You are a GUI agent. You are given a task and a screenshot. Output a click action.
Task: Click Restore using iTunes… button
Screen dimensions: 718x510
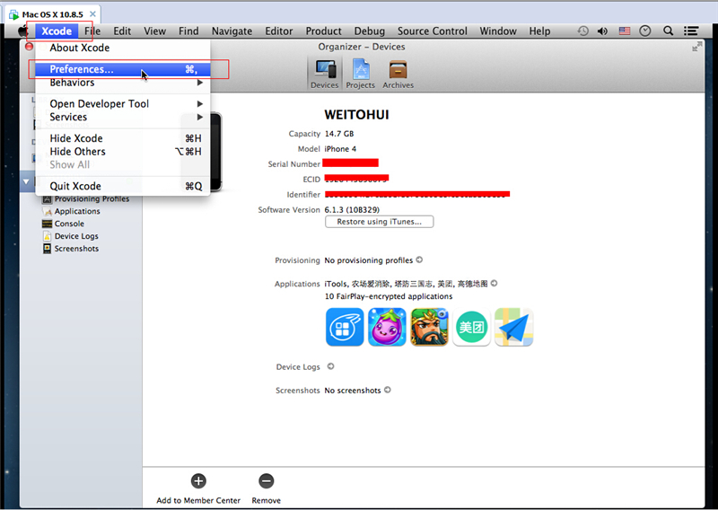point(379,222)
